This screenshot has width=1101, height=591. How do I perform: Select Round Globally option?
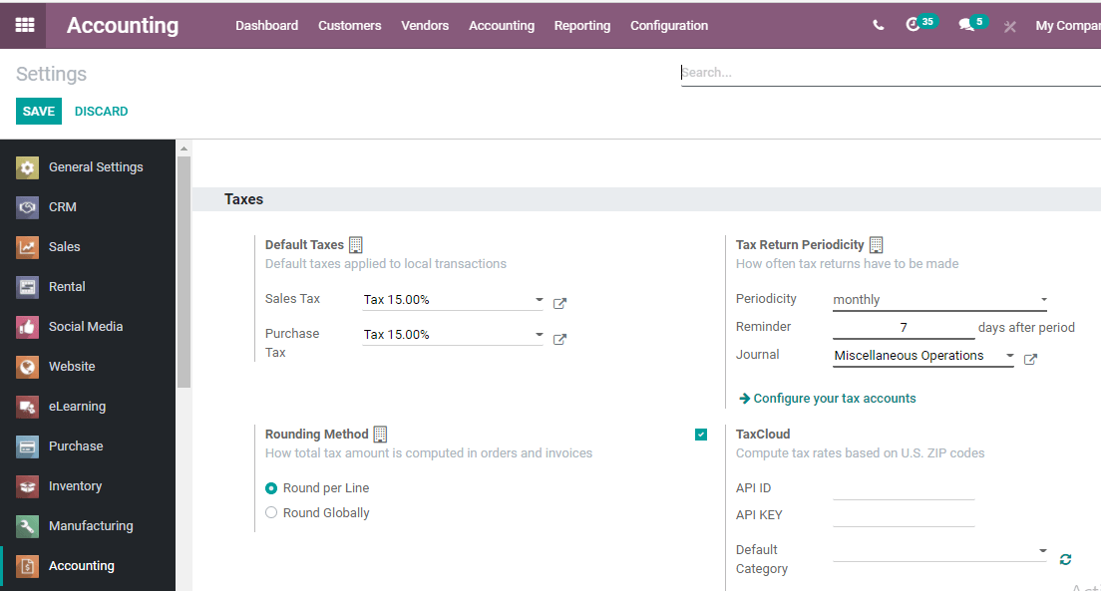pyautogui.click(x=271, y=513)
